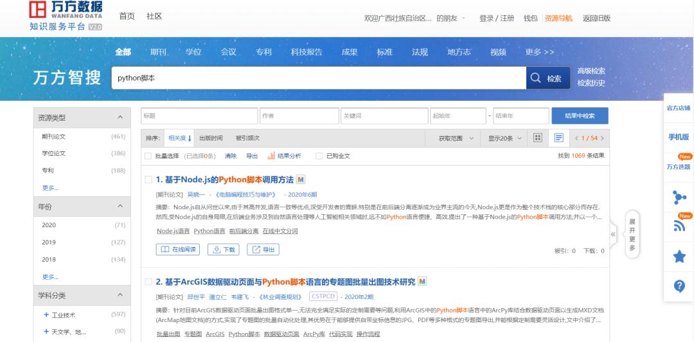
Task: Sort by 被引频次
Action: pos(247,139)
